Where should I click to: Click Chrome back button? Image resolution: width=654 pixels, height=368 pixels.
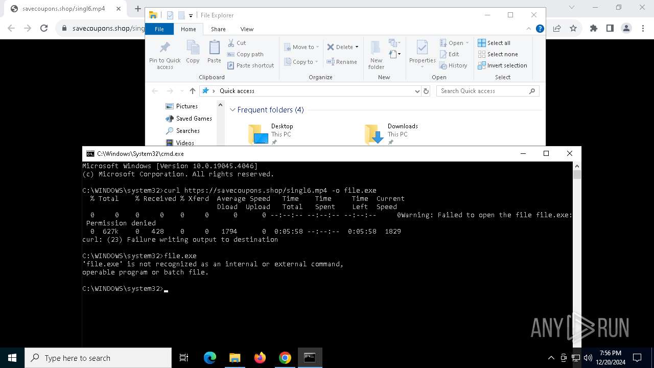pos(12,29)
